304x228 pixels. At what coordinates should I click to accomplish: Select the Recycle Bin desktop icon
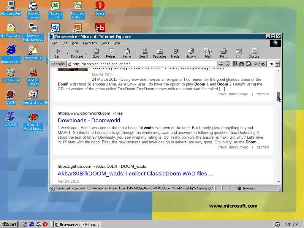point(11,75)
